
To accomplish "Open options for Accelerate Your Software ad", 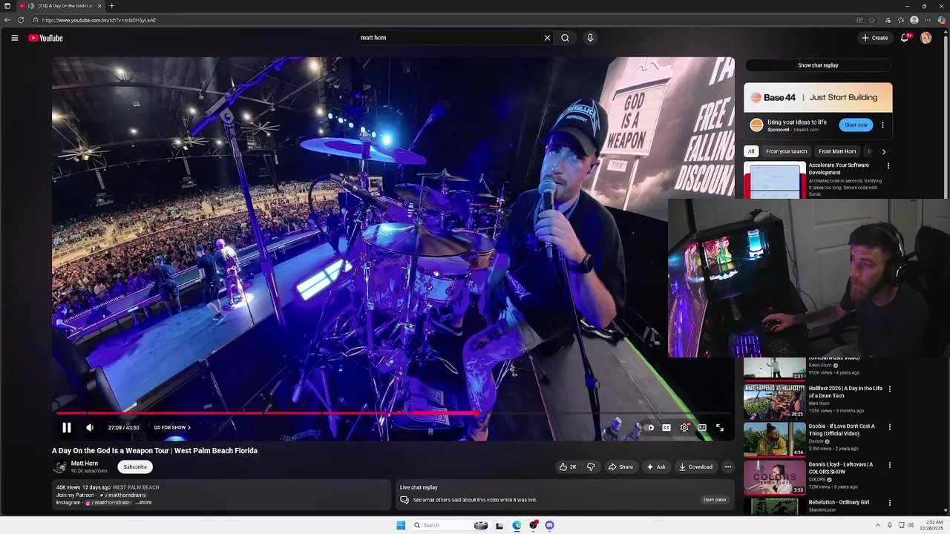I will [x=888, y=166].
